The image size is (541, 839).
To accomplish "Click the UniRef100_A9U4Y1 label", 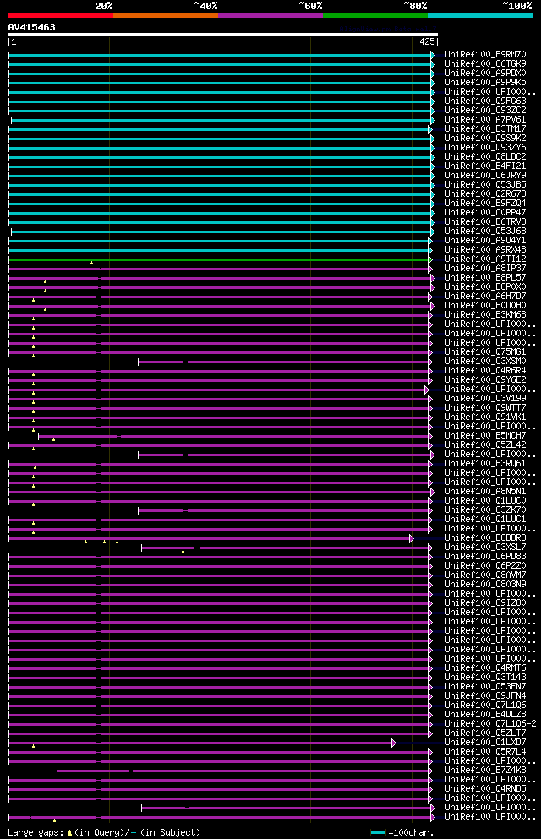I will point(485,240).
